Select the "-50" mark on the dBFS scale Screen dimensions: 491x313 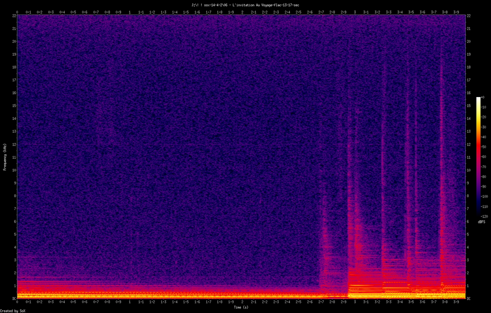(x=484, y=147)
